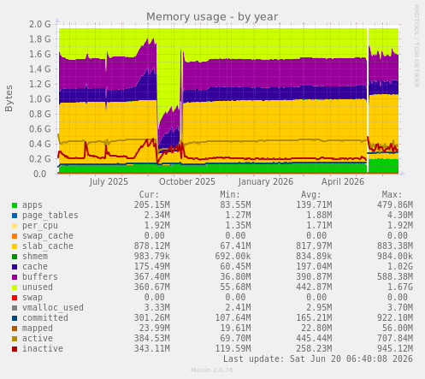Click the 'slab_cache' legend label

[x=48, y=246]
